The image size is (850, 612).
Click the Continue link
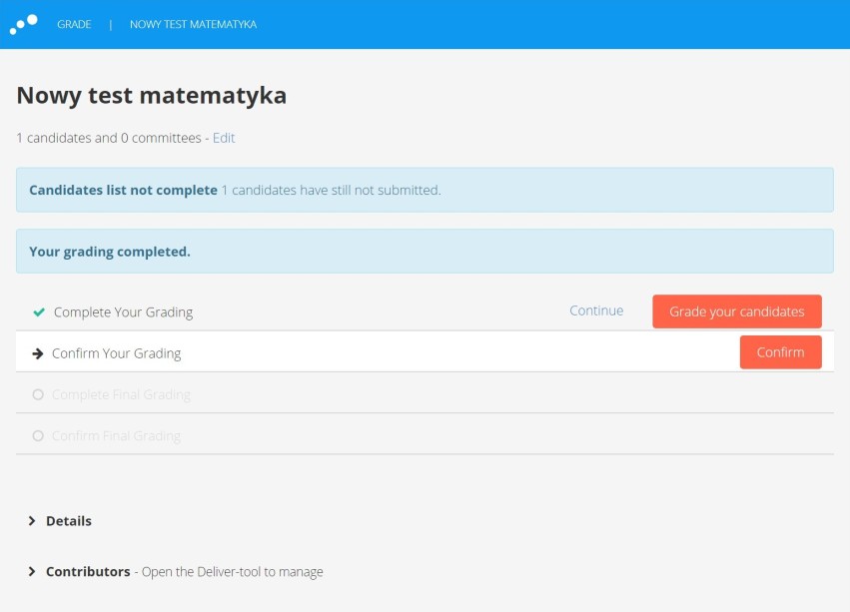(x=596, y=310)
